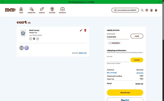Remove the SUNSHINE promo code tag
The width and height of the screenshot is (164, 101).
(110, 43)
